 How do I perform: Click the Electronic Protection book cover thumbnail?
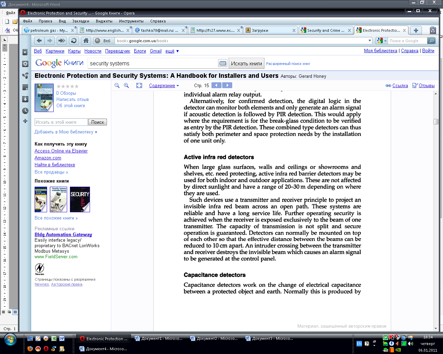pos(44,98)
